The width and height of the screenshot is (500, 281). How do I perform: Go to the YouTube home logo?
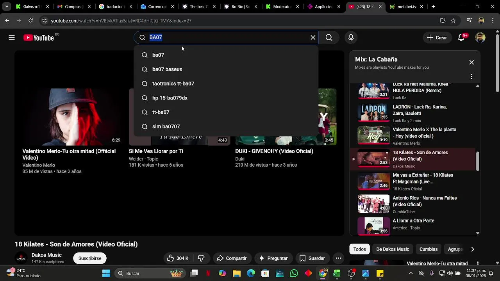tap(39, 37)
